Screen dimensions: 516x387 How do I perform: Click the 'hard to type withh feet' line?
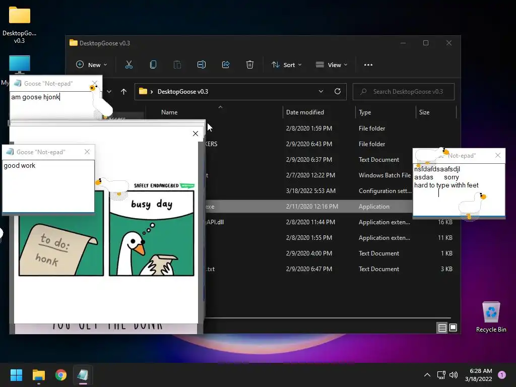click(446, 185)
